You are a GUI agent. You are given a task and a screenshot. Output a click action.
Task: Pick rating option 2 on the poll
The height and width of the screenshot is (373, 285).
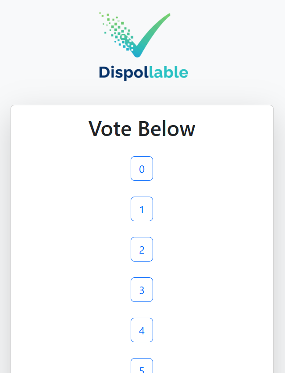(x=142, y=249)
